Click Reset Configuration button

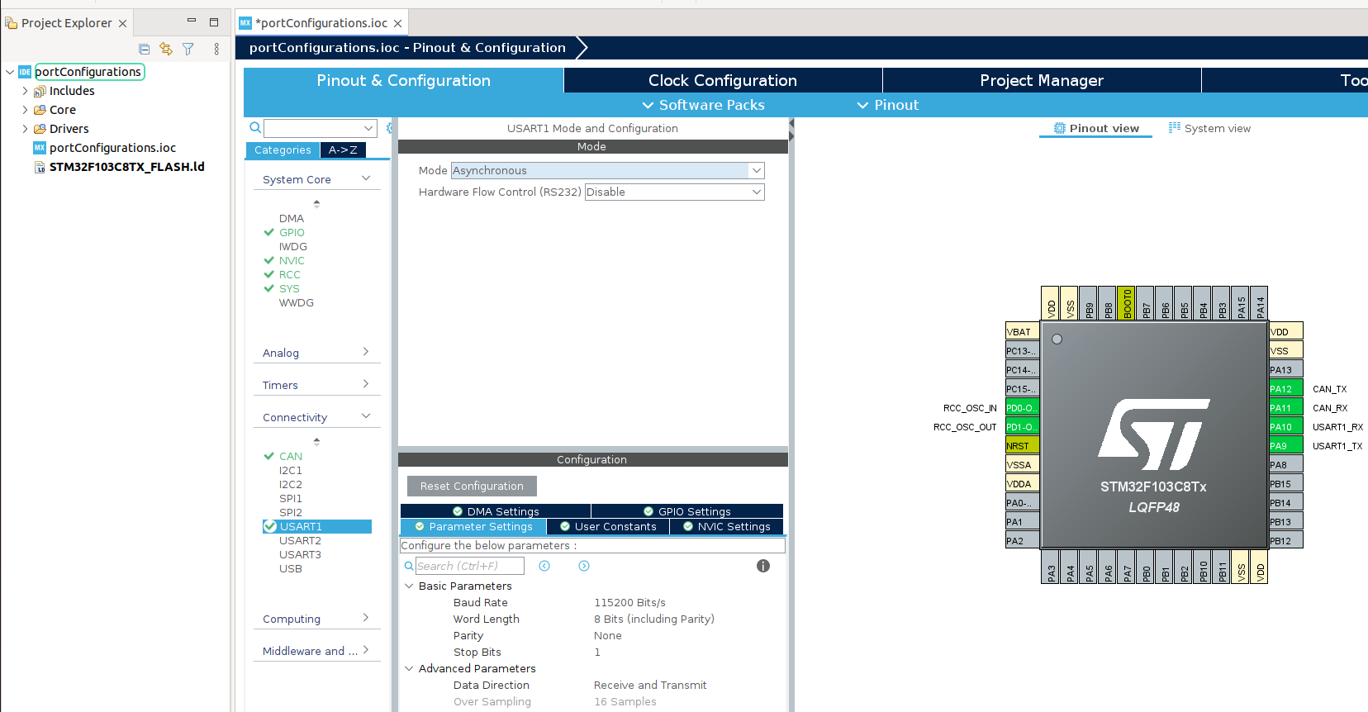pos(472,487)
